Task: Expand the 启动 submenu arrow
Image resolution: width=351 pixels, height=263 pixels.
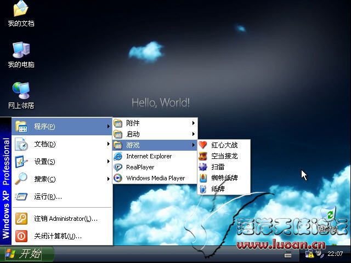Action: [x=194, y=134]
